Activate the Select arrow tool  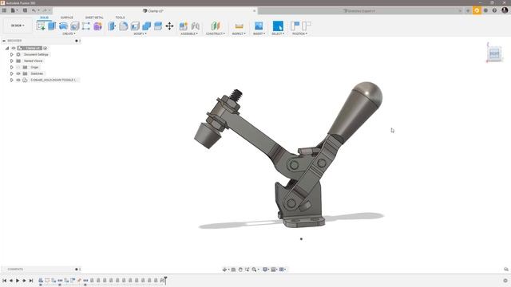278,26
